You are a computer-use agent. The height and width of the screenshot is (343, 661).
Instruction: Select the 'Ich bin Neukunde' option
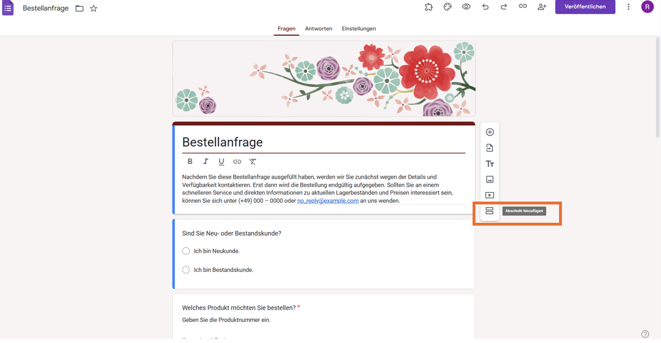(x=186, y=251)
